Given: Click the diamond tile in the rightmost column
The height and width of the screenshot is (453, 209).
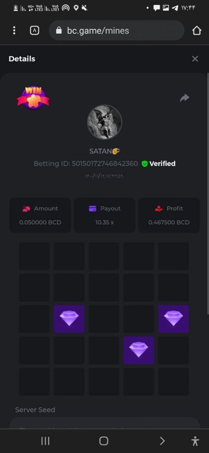Looking at the screenshot, I should coord(173,319).
